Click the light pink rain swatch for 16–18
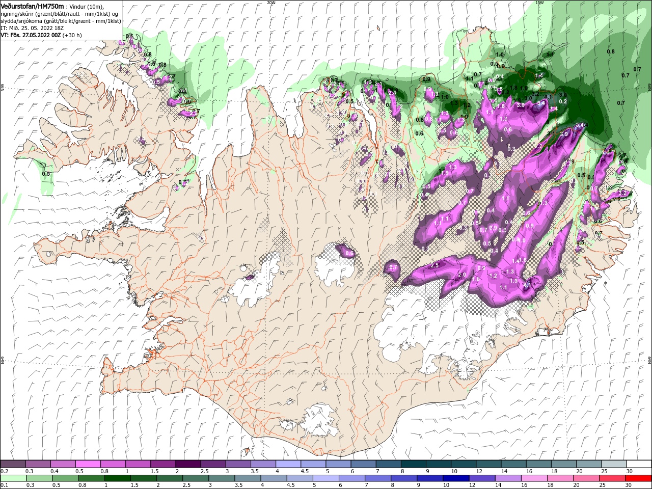Screen dimensions: 652x489 pyautogui.click(x=534, y=478)
